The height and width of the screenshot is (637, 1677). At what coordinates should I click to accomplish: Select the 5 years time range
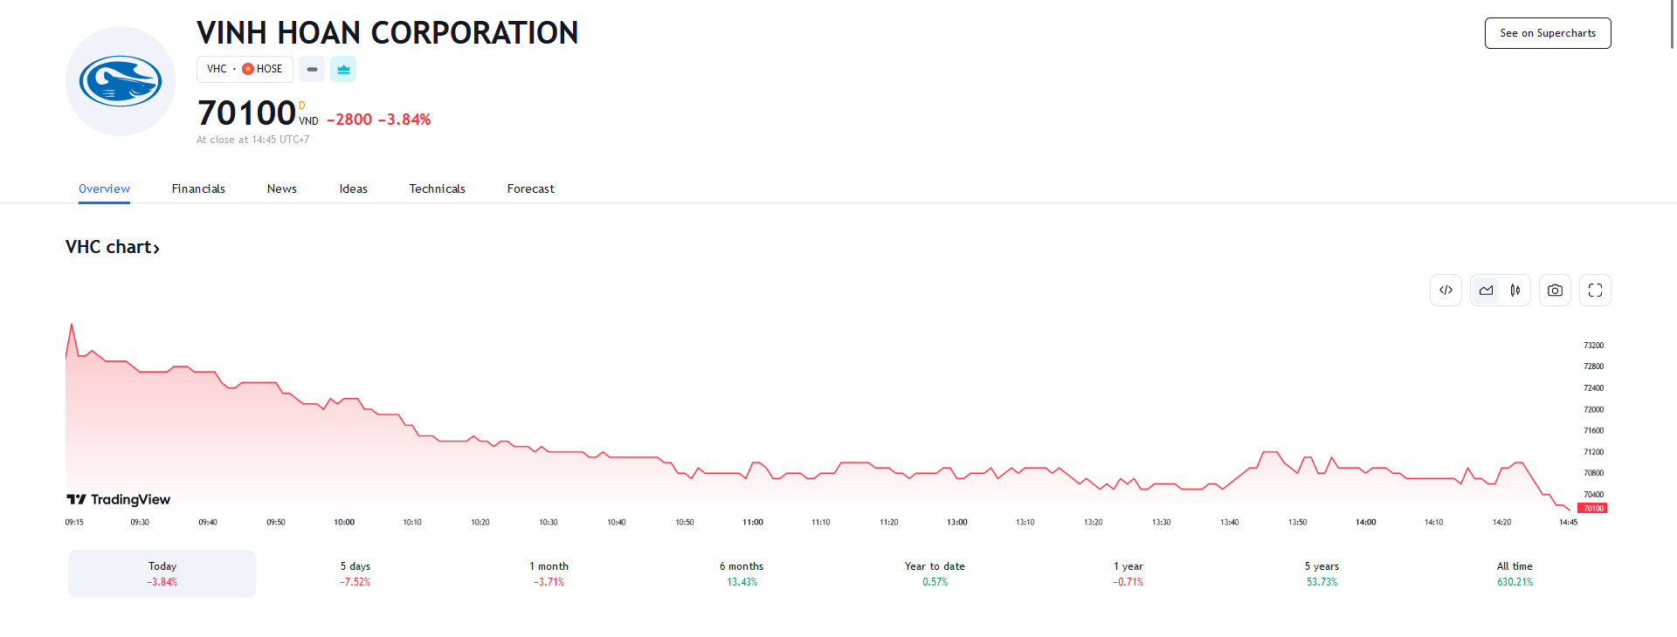click(1322, 573)
